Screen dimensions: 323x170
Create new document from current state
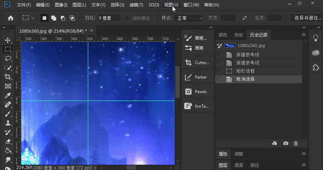pyautogui.click(x=274, y=143)
